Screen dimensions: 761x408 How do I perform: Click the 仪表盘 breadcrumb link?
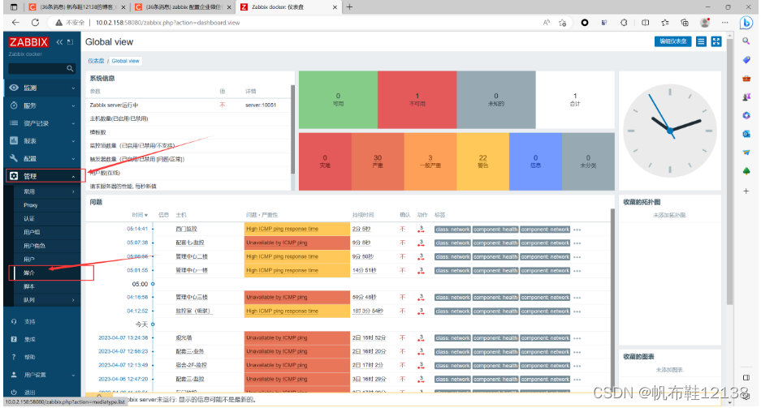96,61
